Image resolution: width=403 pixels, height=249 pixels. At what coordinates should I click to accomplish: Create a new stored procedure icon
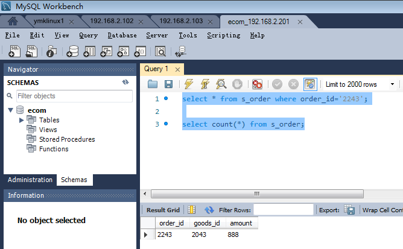(x=123, y=51)
